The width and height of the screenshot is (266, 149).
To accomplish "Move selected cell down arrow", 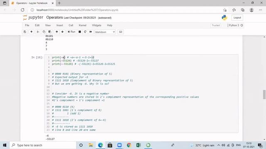I will tap(62, 32).
